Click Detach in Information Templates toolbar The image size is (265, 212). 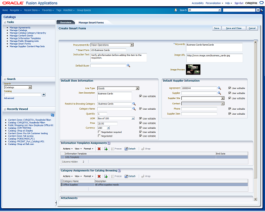(130, 149)
